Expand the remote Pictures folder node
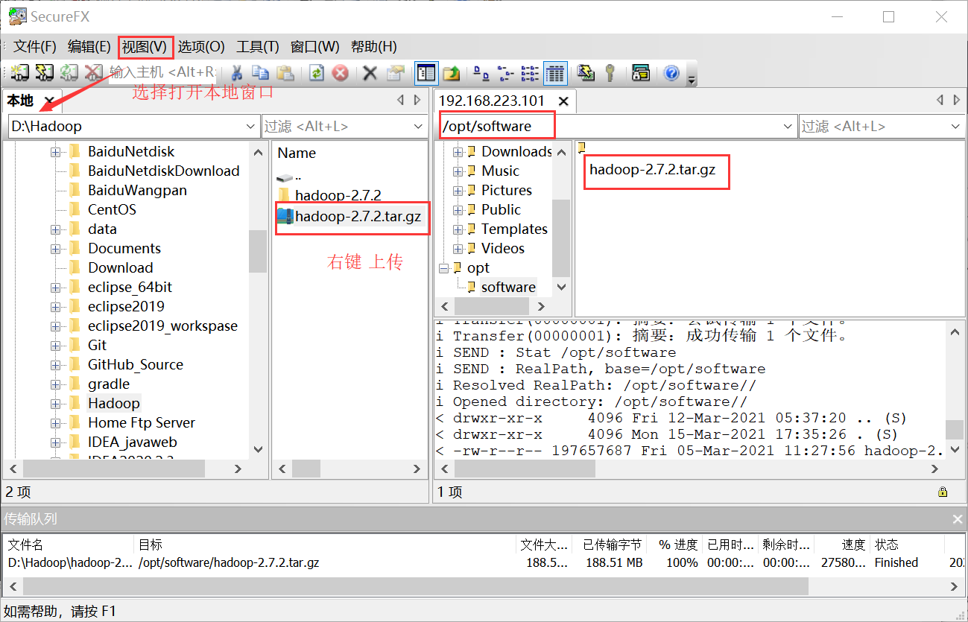This screenshot has height=622, width=968. click(458, 190)
